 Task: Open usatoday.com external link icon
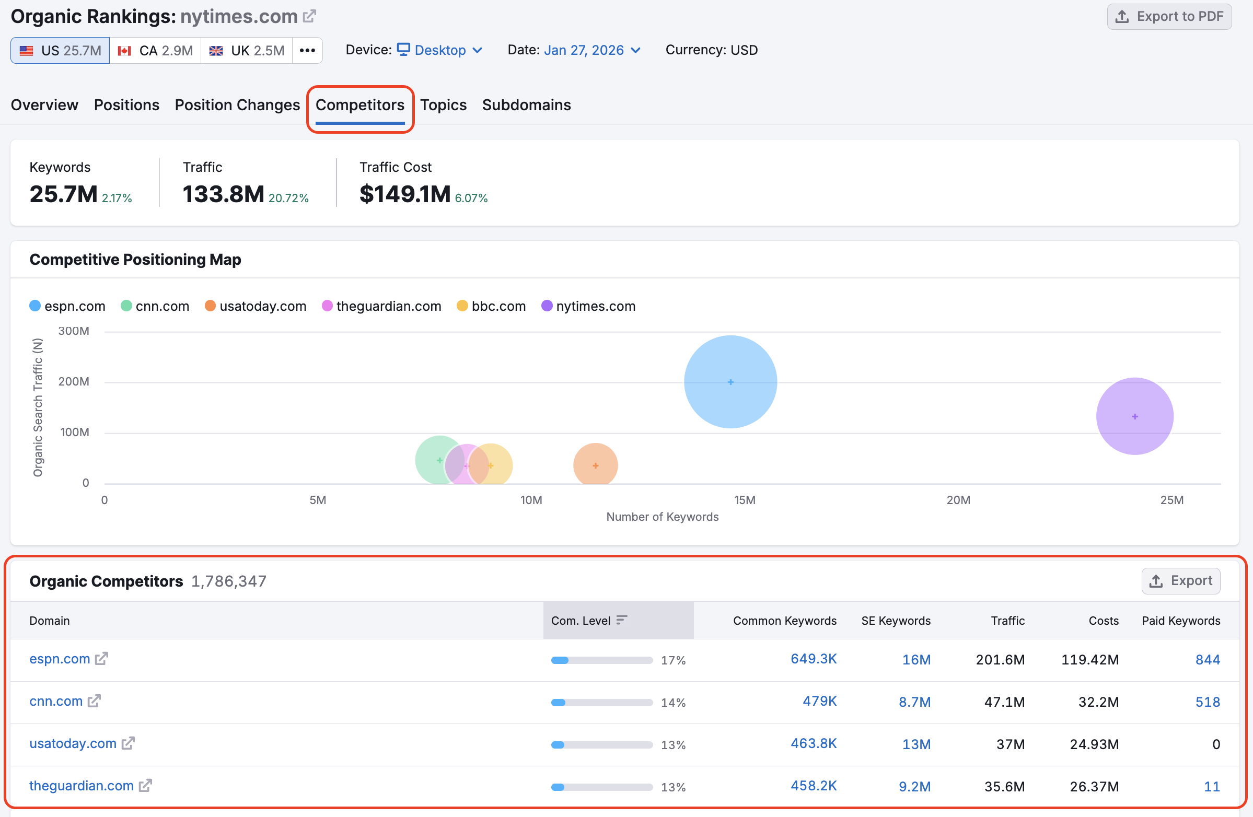128,743
